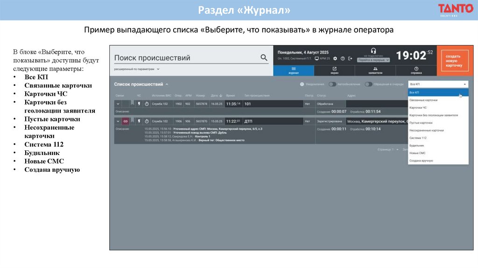Choose Система 112 filter option
This screenshot has width=478, height=268.
tap(438, 138)
